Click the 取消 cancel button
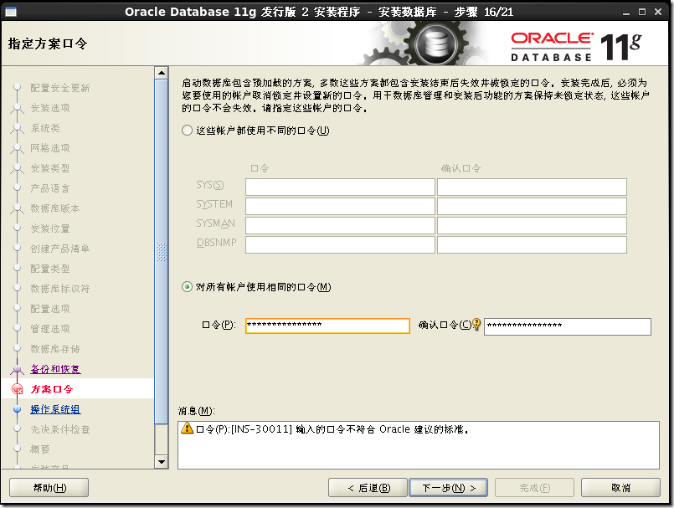Viewport: 674px width, 508px height. coord(620,488)
